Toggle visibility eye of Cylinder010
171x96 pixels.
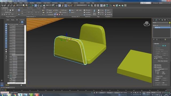click(x=10, y=69)
